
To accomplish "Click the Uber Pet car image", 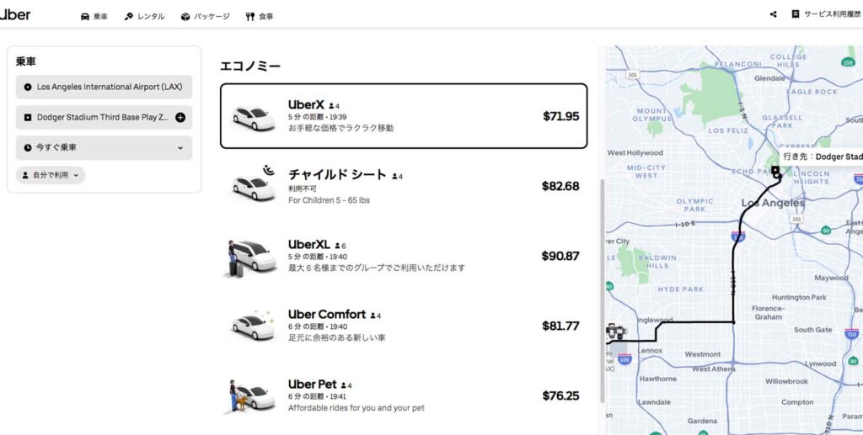I will click(x=251, y=396).
